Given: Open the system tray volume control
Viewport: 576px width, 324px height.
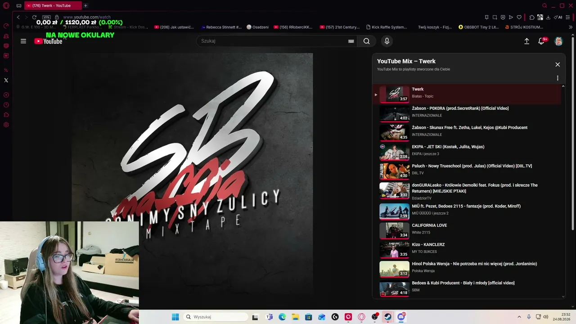Looking at the screenshot, I should pos(545,317).
